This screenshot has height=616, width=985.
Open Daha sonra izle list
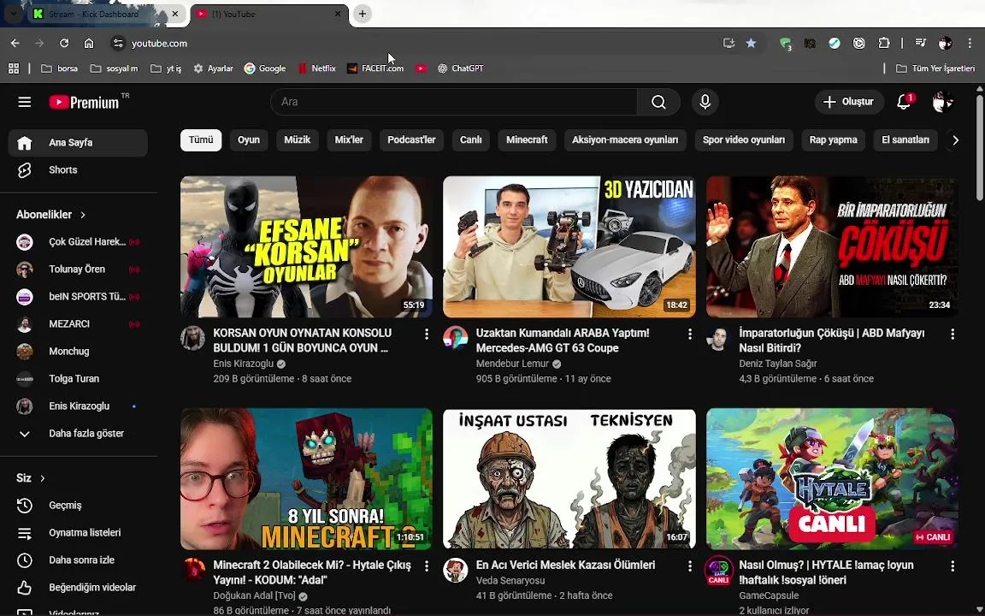[78, 560]
